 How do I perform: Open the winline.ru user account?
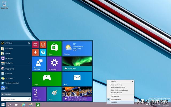pyautogui.click(x=7, y=43)
